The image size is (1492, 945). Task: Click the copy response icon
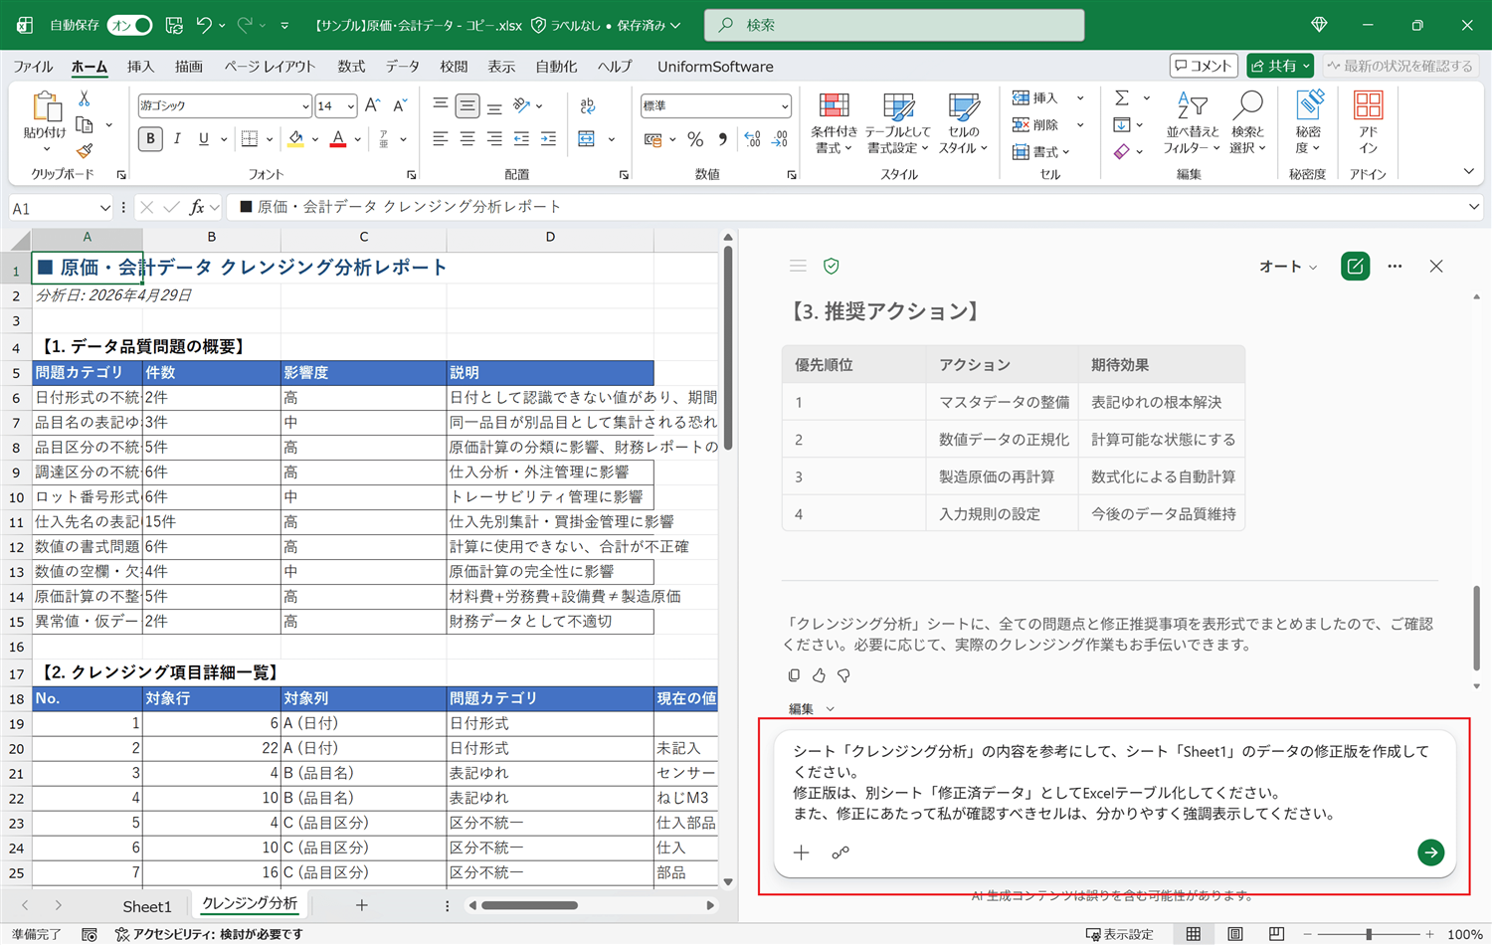(794, 675)
